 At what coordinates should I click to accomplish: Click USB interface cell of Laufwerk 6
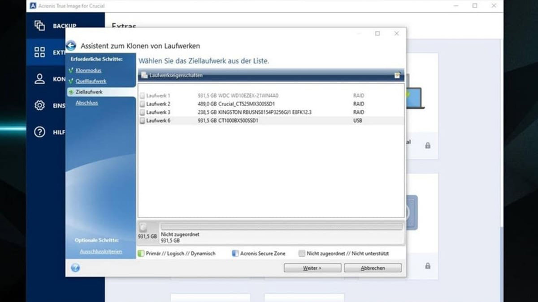point(358,121)
